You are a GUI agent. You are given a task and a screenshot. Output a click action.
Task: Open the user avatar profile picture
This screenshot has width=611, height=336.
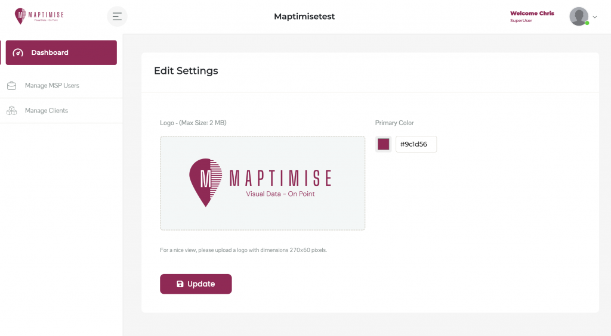579,17
